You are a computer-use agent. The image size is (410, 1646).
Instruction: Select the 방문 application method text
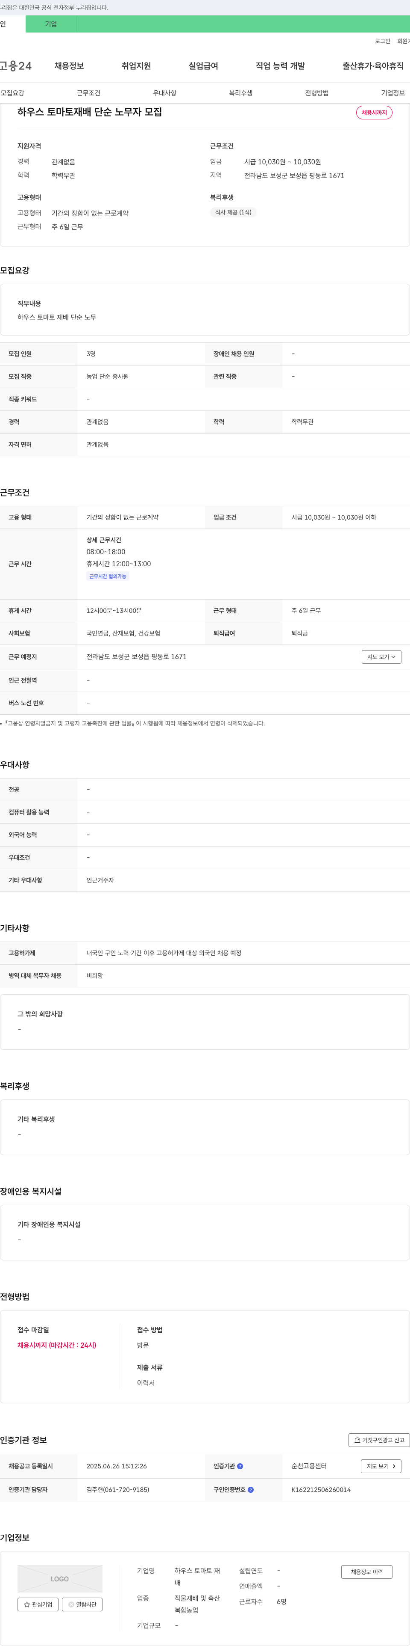pyautogui.click(x=143, y=1345)
